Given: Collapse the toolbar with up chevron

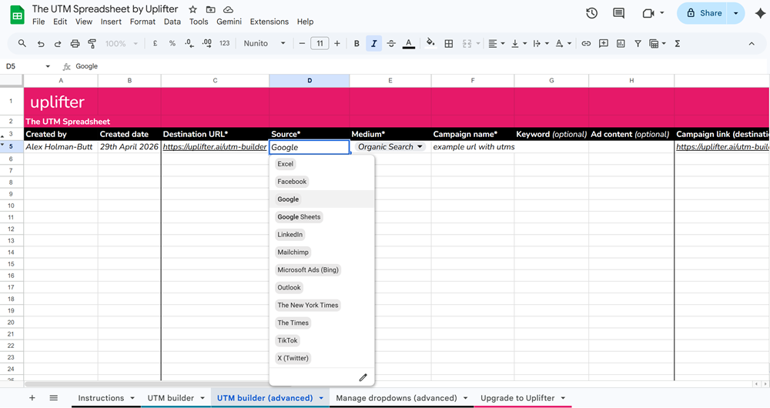Looking at the screenshot, I should (x=752, y=44).
